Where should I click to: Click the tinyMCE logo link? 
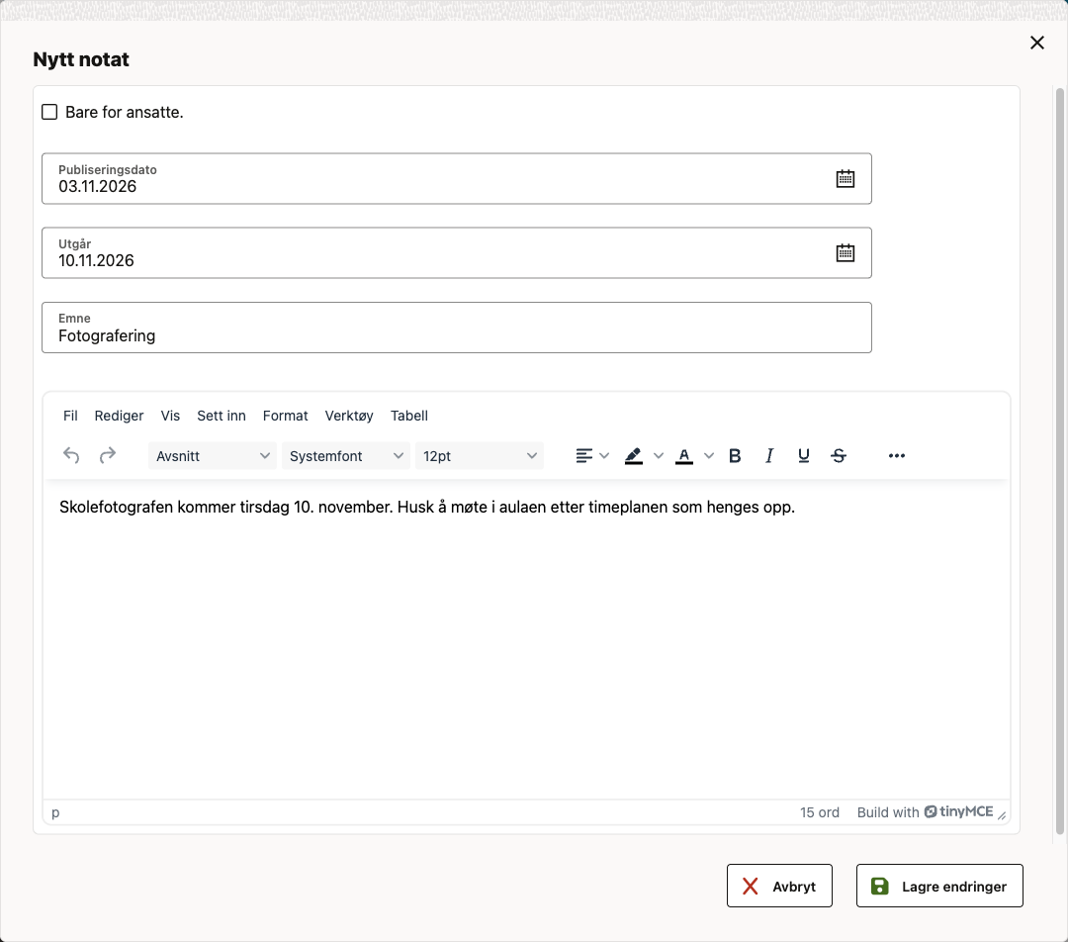959,811
